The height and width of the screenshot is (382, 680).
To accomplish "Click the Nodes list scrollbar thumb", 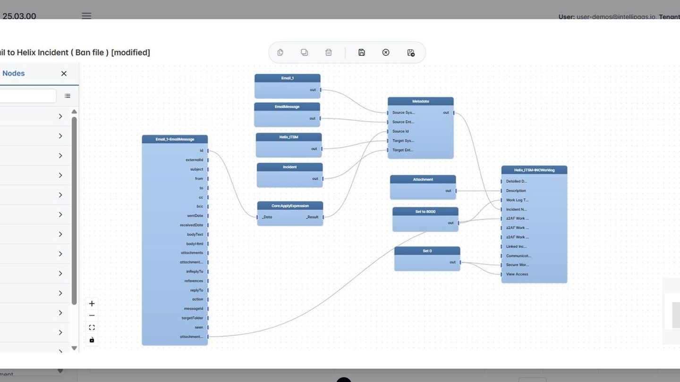I will [74, 210].
